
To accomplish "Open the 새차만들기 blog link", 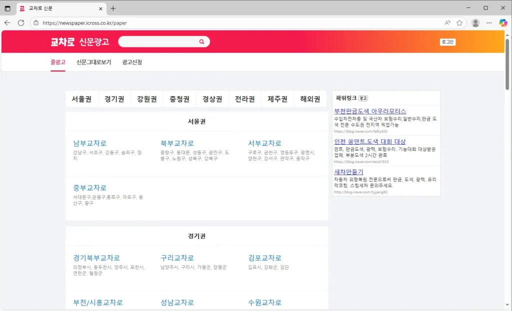I will (x=348, y=171).
